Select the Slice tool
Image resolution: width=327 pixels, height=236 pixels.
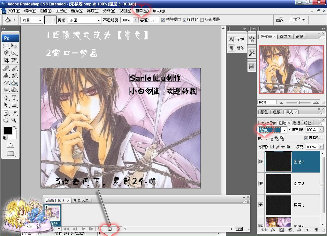[14, 60]
